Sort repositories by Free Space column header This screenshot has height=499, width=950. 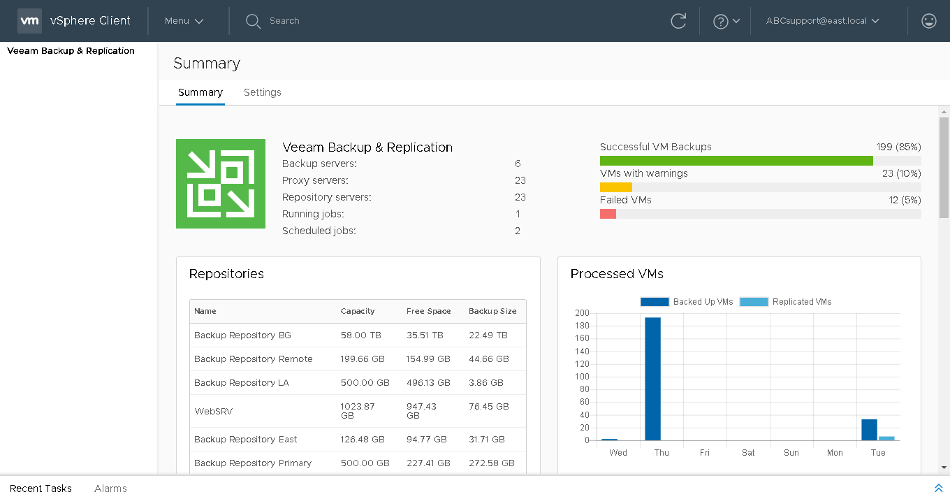429,311
